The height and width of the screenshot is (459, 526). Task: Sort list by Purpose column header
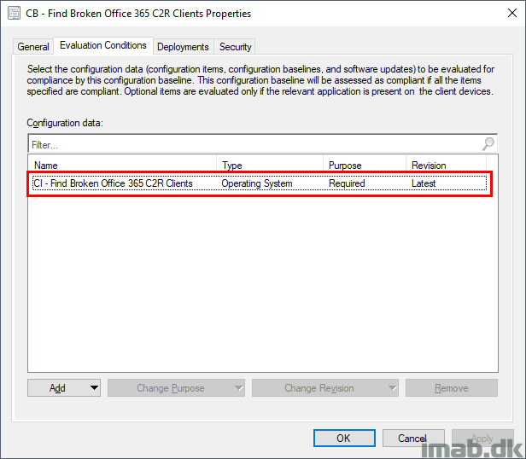click(365, 166)
